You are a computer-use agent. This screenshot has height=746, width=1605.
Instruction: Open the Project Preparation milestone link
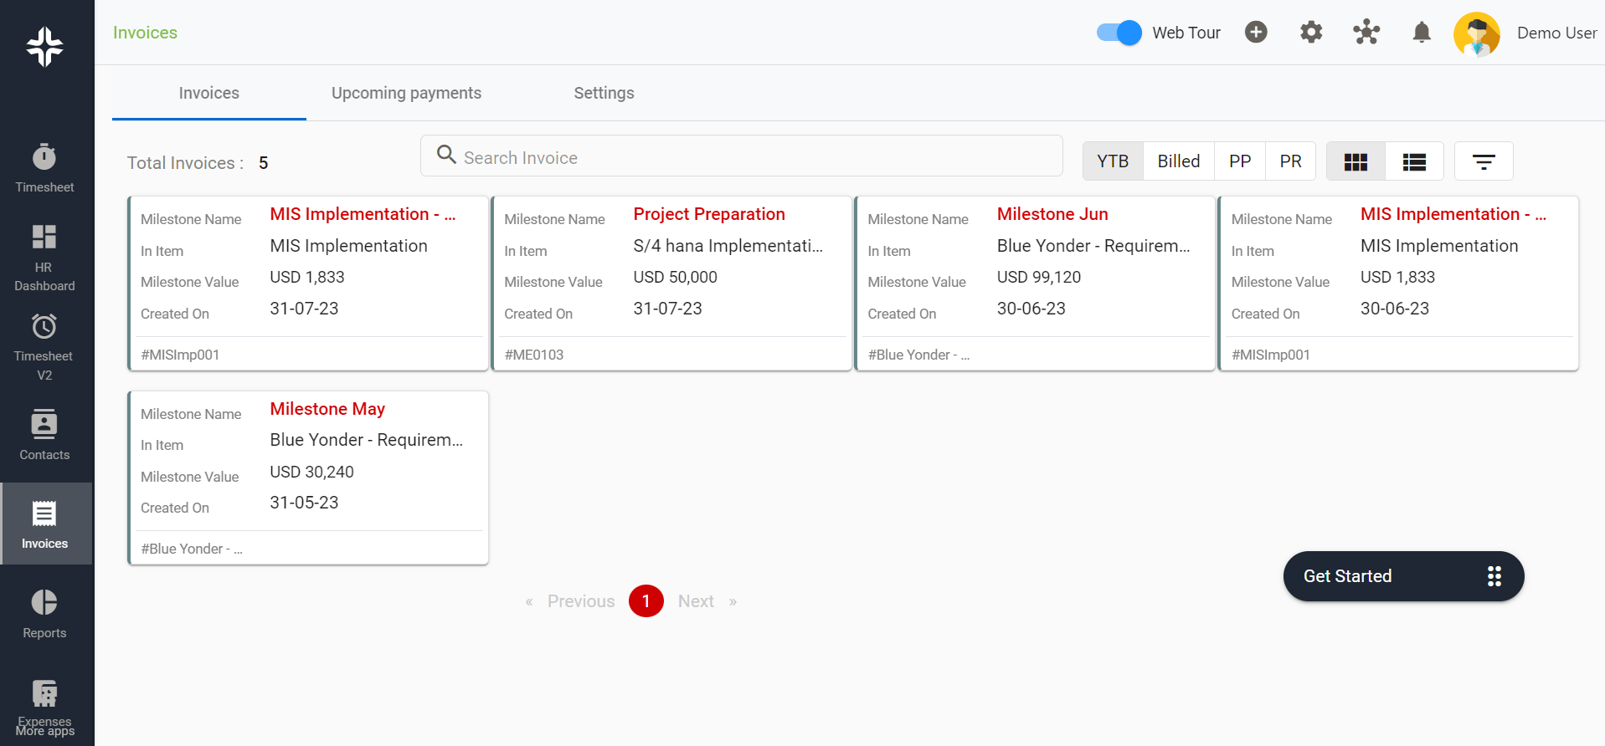708,214
